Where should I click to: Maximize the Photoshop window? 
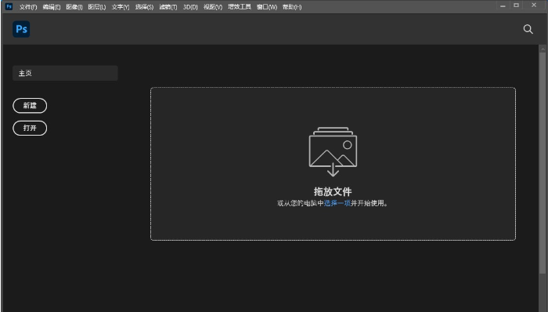point(516,5)
